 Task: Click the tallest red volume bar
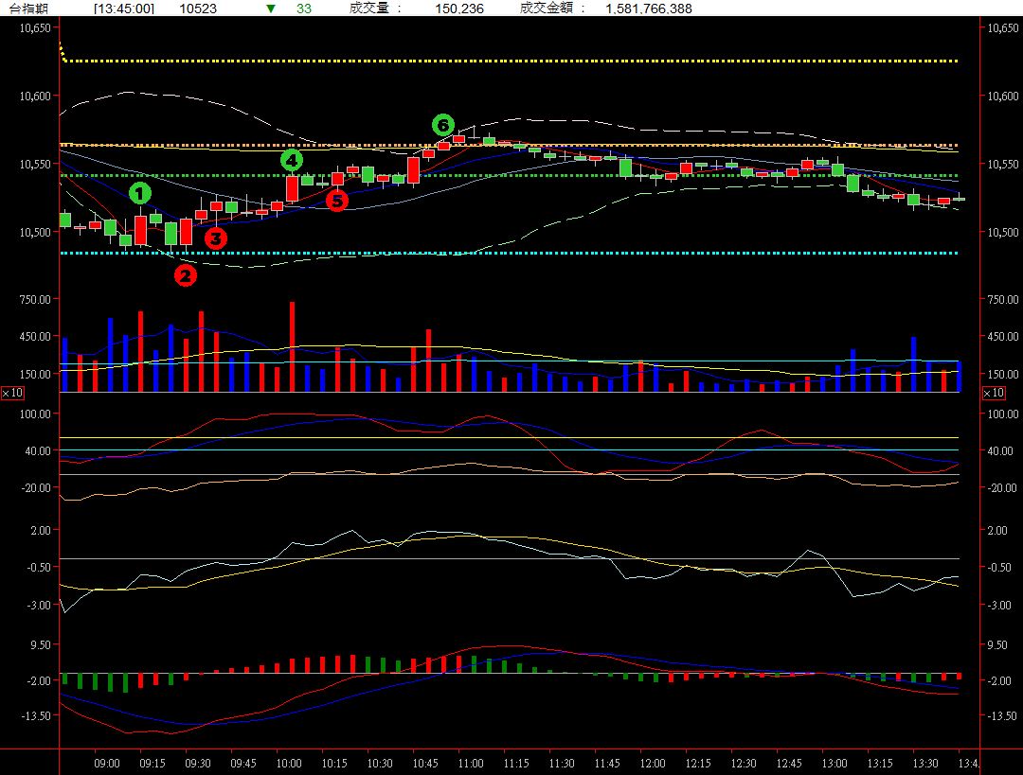coord(292,346)
